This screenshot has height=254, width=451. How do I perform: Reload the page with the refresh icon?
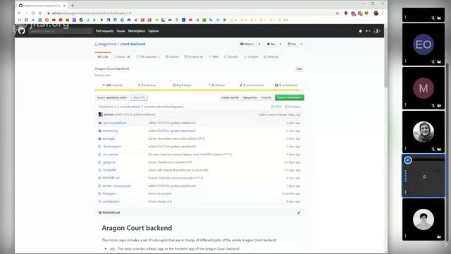(33, 13)
